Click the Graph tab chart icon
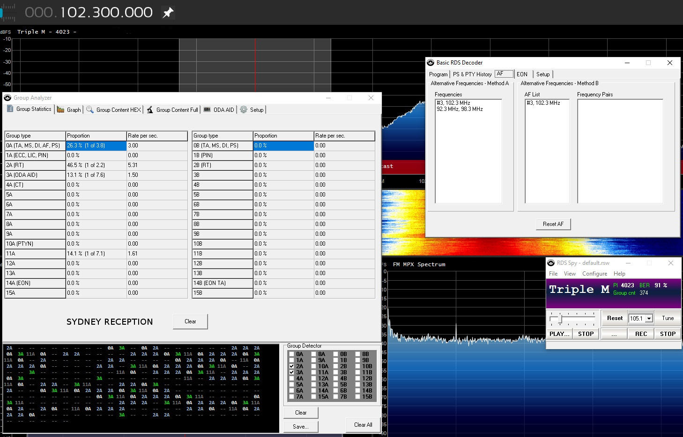 (60, 109)
